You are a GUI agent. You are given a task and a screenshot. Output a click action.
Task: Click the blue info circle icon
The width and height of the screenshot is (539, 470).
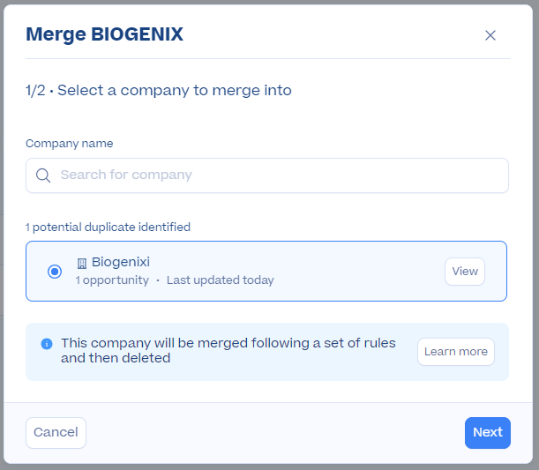[47, 344]
